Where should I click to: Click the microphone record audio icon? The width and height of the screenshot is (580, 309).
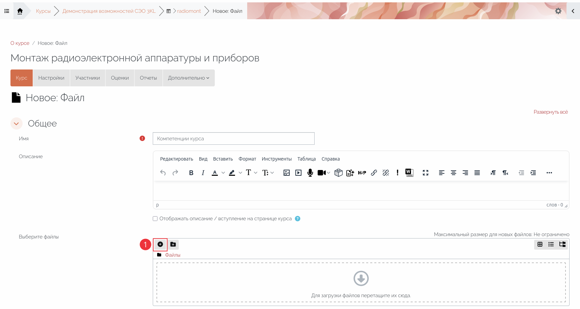[x=310, y=173]
